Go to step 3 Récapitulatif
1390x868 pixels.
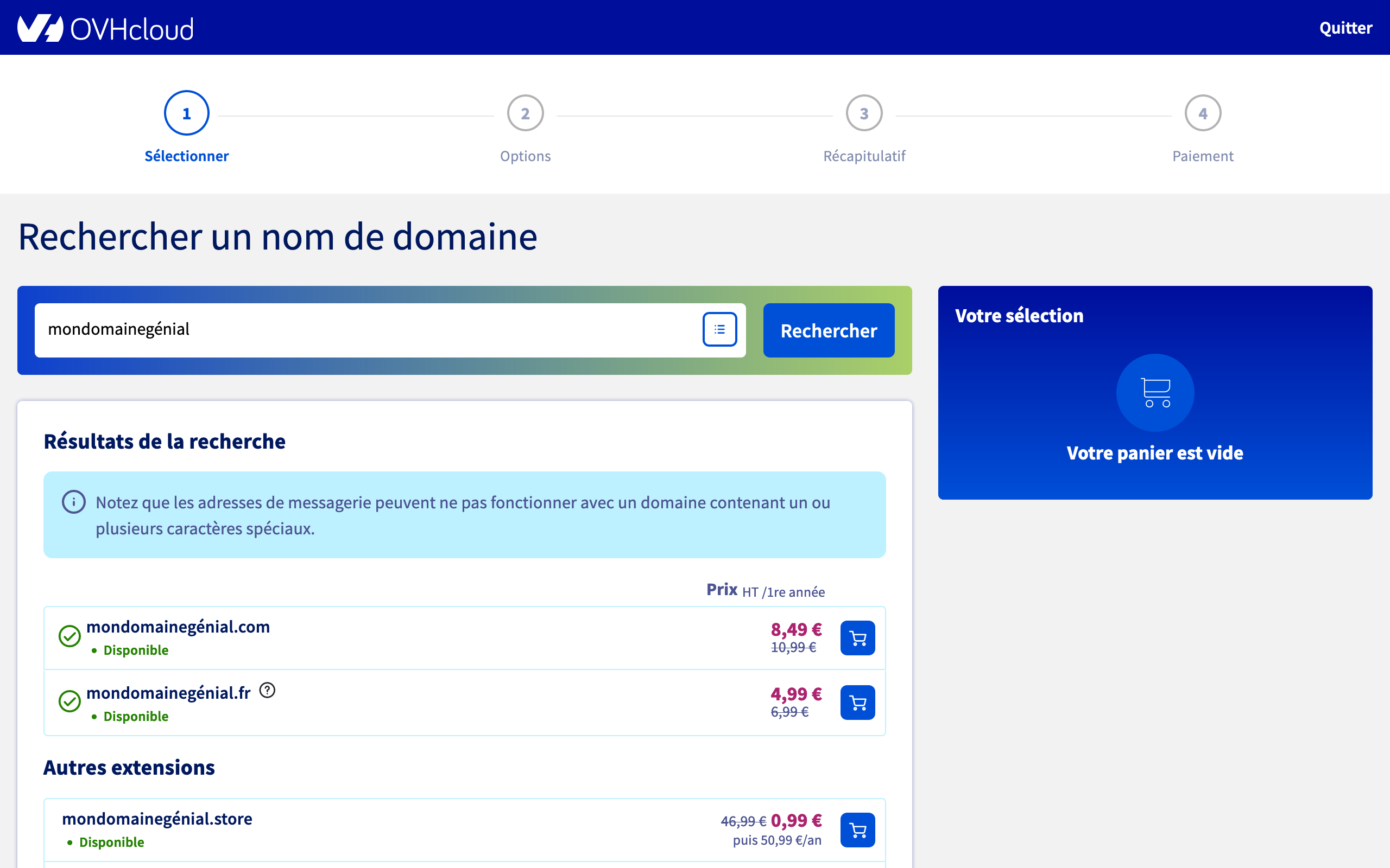[864, 129]
